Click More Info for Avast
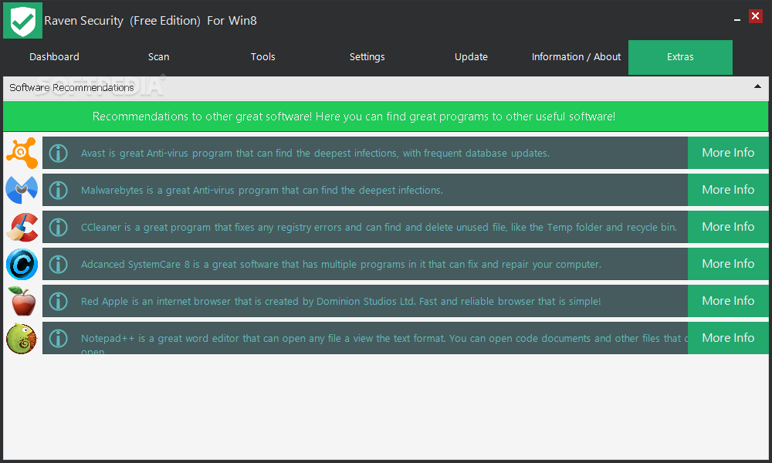 tap(728, 153)
